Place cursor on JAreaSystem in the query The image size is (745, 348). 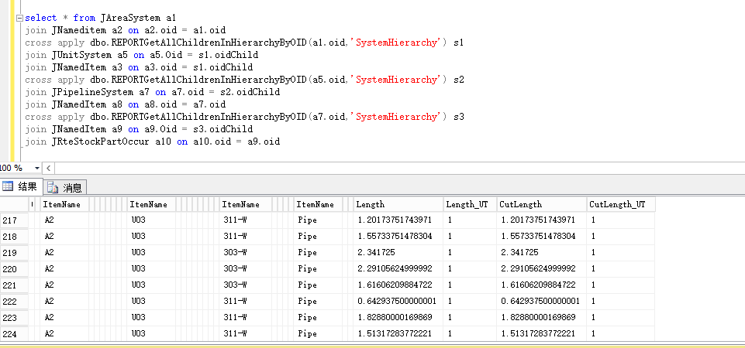coord(130,18)
